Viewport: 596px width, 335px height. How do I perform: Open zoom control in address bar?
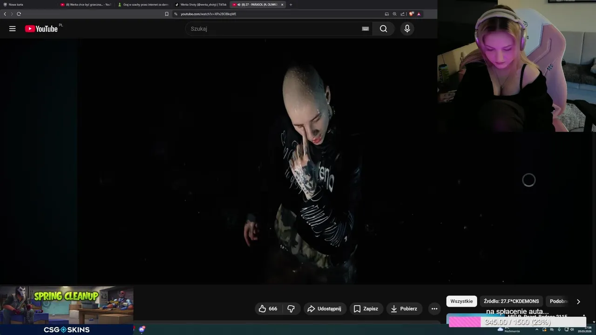click(395, 14)
